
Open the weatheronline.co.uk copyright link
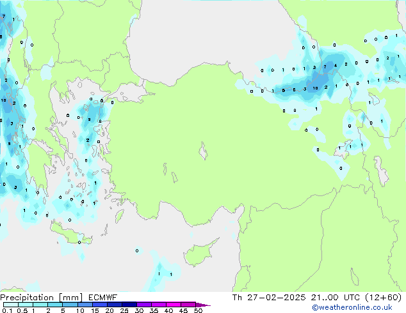(352, 307)
